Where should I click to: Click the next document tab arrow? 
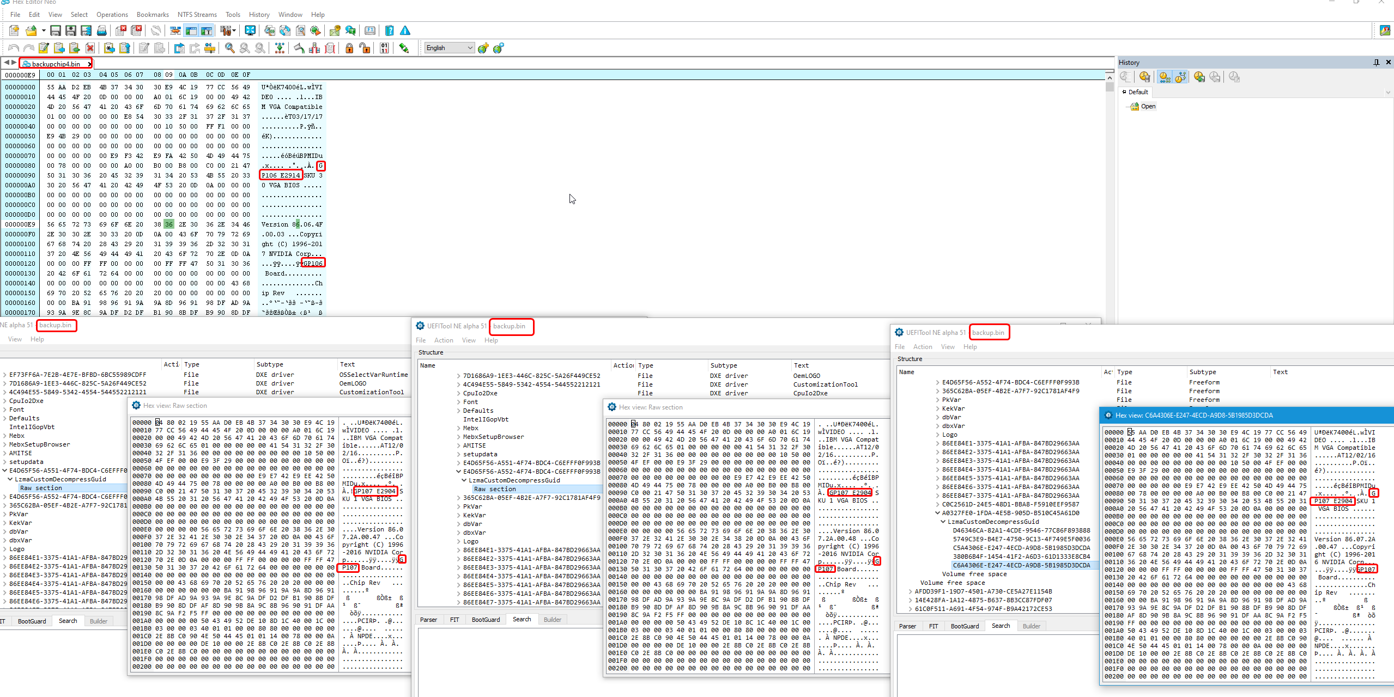pyautogui.click(x=14, y=63)
